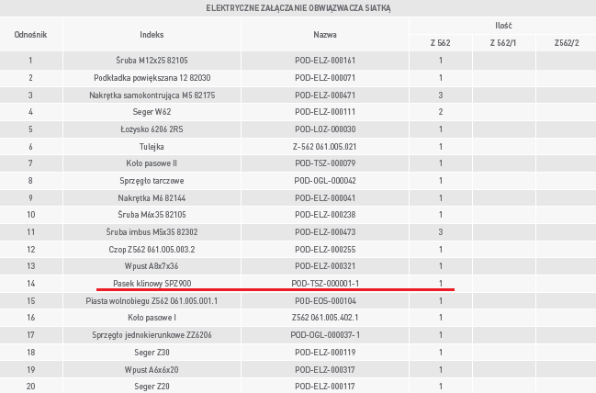Click the "Łożysko 6206 2RS" index cell
The width and height of the screenshot is (596, 393).
(x=152, y=129)
